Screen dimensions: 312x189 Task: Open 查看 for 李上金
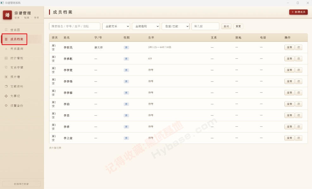pos(289,138)
